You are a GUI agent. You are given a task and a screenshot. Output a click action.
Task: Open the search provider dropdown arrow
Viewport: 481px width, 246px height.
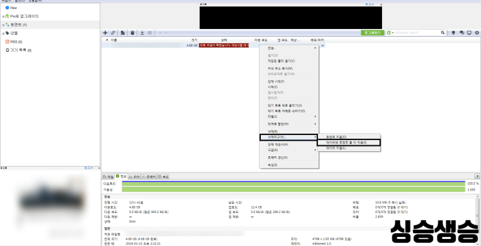click(x=393, y=33)
